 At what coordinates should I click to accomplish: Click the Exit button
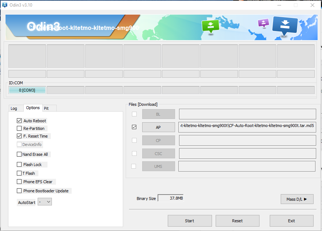[292, 221]
